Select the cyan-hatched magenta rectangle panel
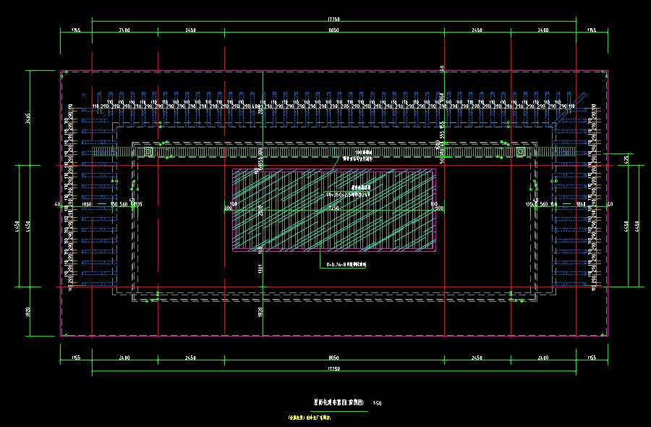 333,210
